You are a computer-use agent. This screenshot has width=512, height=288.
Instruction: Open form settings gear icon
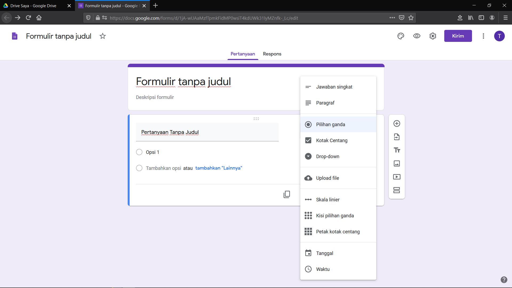coord(433,36)
